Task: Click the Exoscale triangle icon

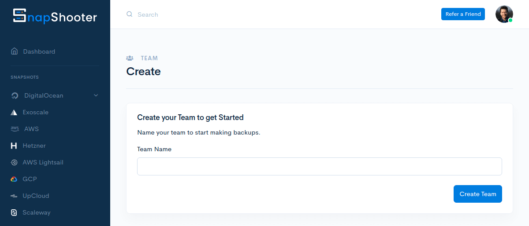Action: point(14,113)
